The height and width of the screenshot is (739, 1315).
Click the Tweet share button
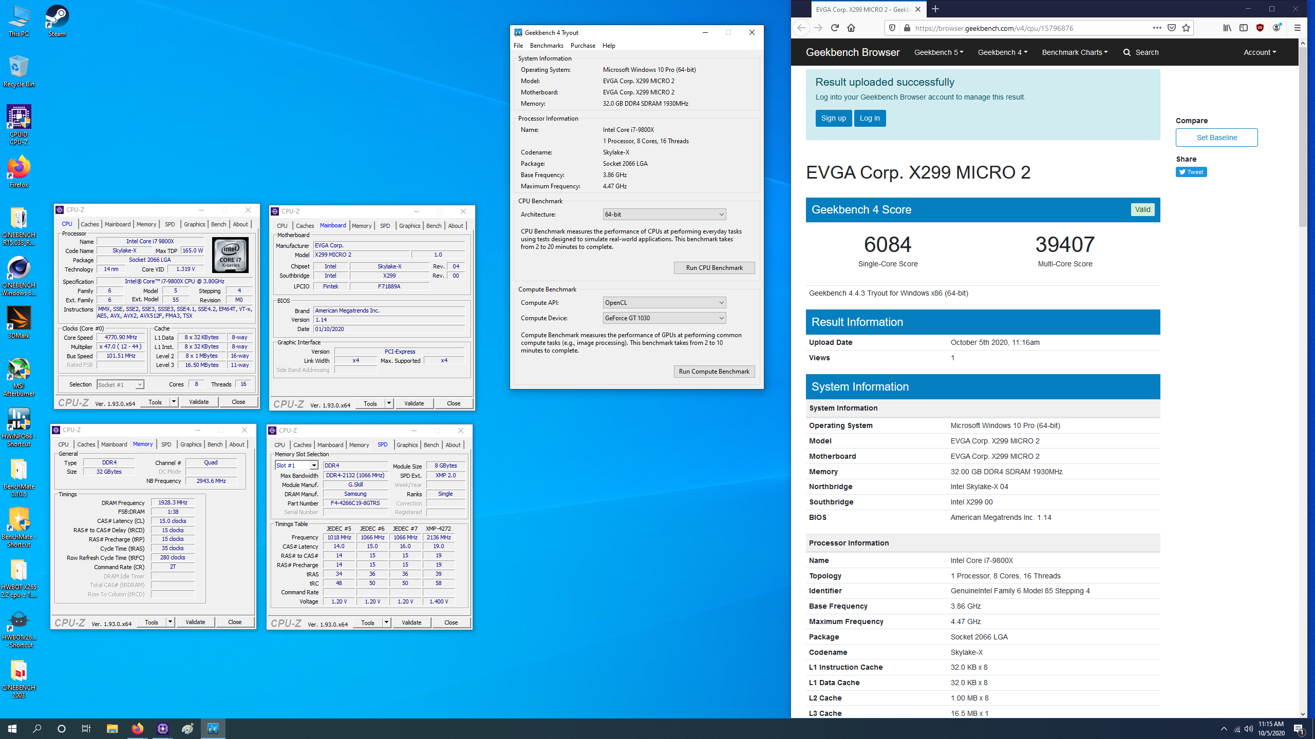(1191, 172)
